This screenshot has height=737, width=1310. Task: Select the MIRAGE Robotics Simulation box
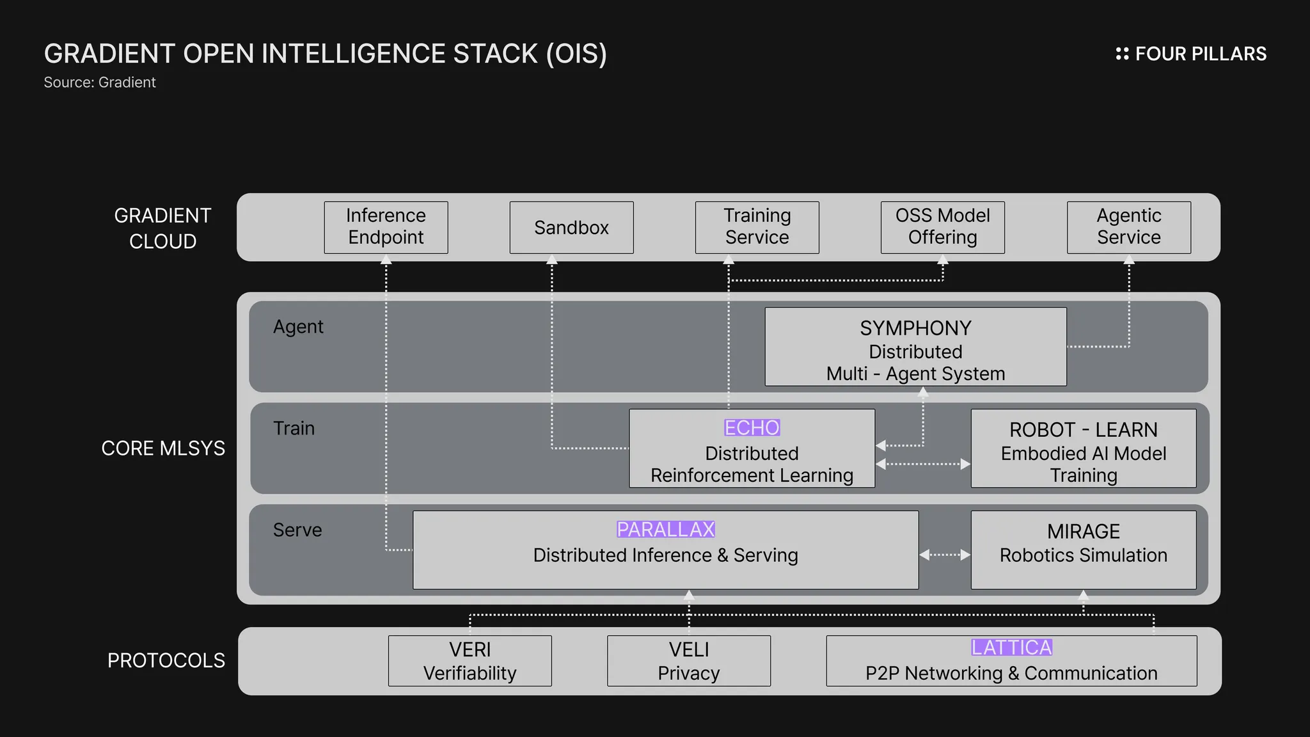pos(1083,550)
